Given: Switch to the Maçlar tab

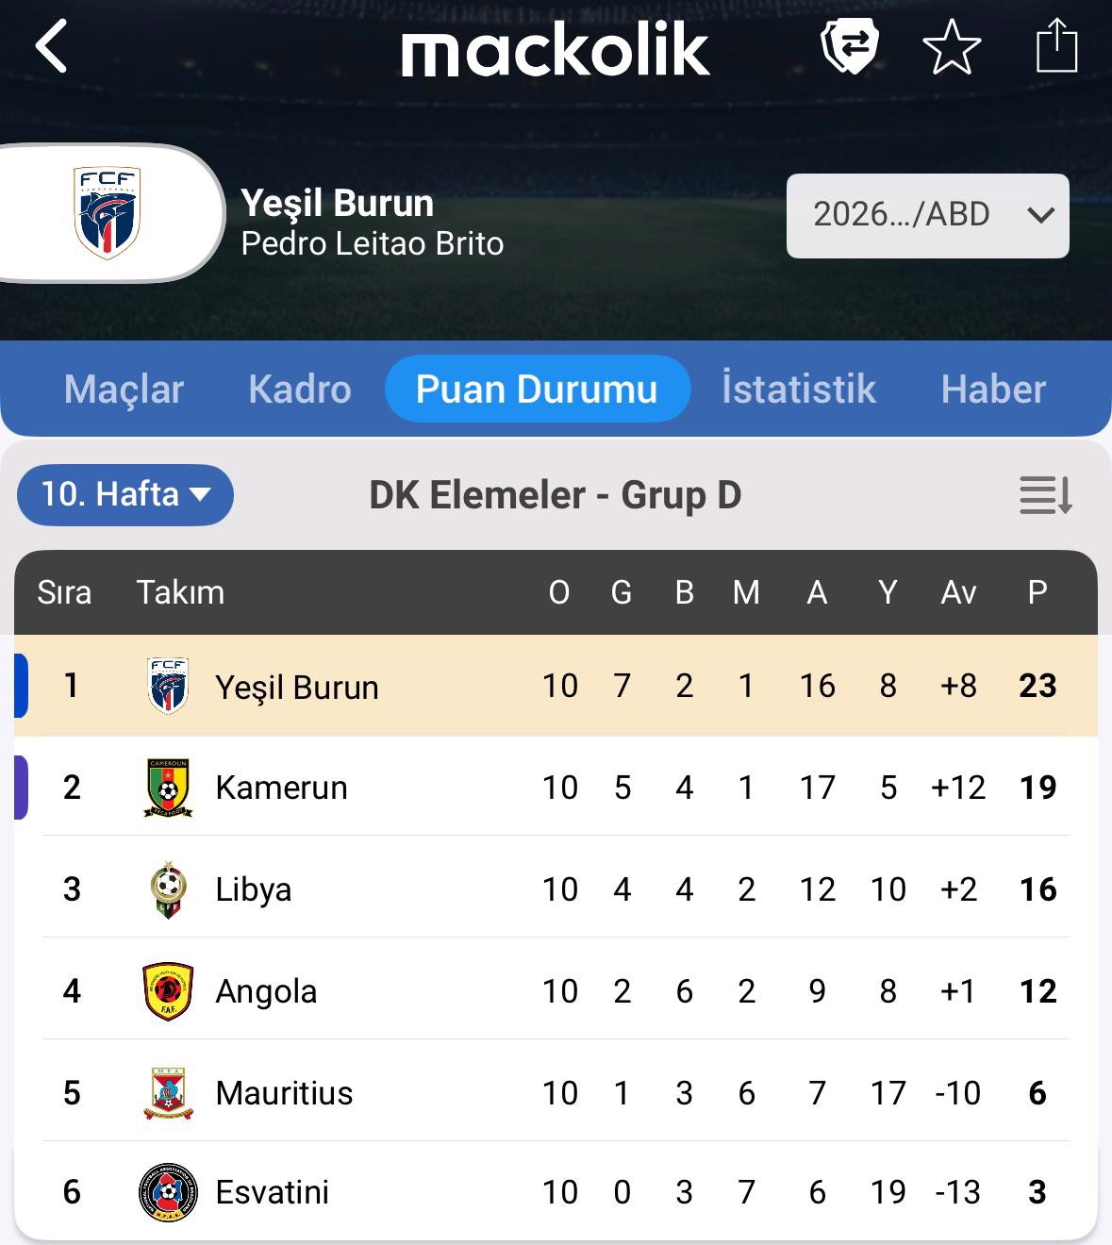Looking at the screenshot, I should click(124, 389).
